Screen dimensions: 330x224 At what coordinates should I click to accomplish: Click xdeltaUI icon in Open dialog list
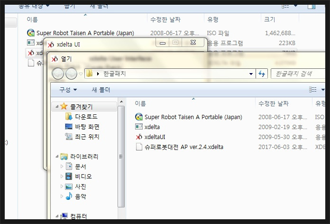(139, 137)
